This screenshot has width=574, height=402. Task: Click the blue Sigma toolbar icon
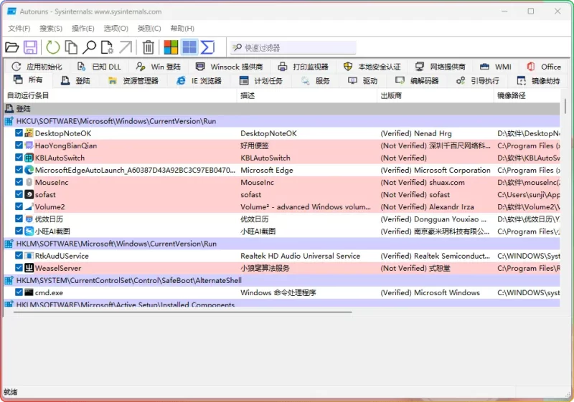[207, 47]
